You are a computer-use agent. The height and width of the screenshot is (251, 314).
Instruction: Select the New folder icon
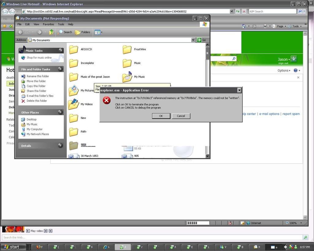pyautogui.click(x=74, y=118)
